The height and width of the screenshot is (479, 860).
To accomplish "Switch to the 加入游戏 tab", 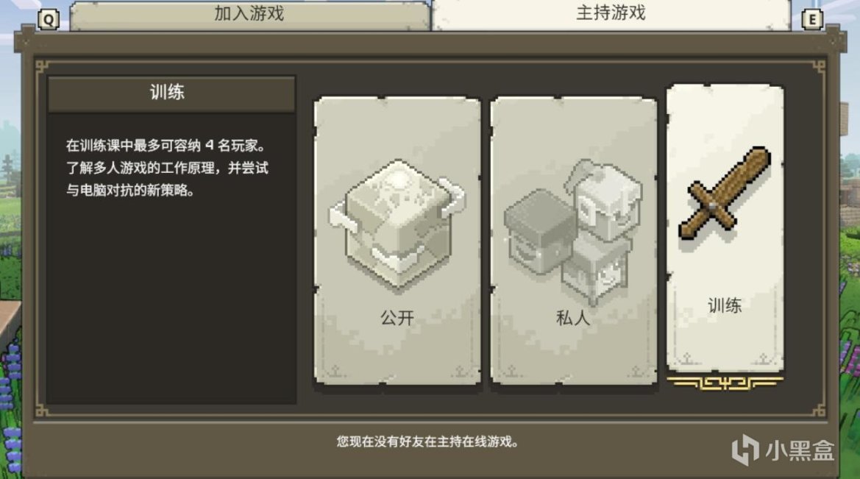I will (249, 14).
